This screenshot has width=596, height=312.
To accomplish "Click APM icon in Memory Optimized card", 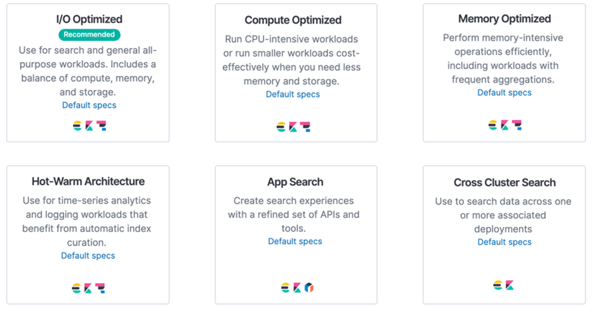I will point(517,126).
